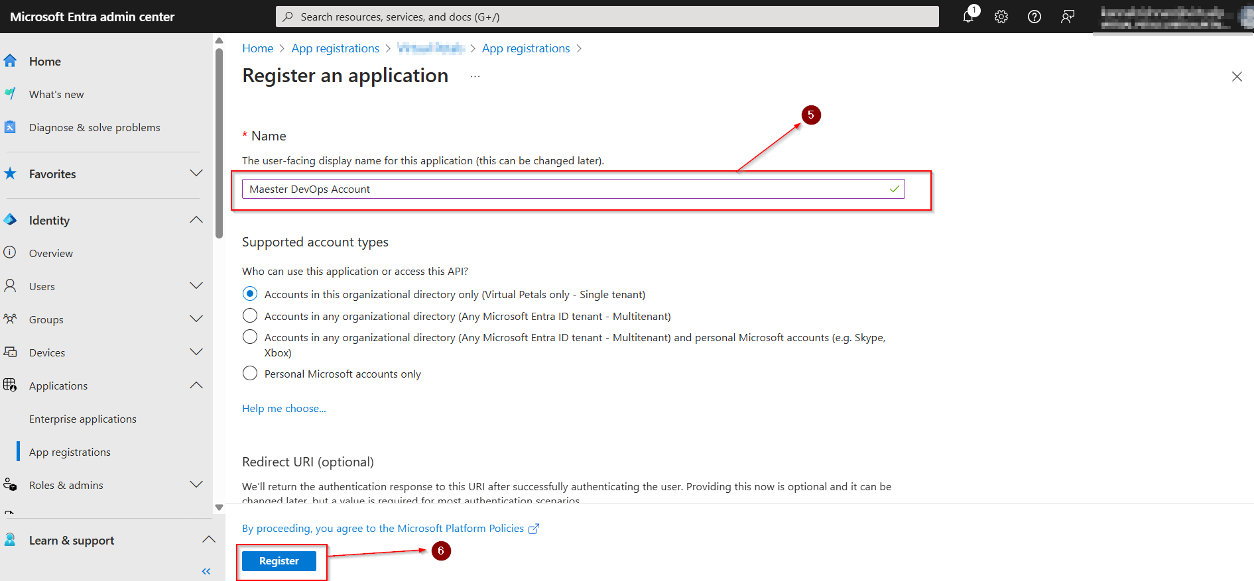Viewport: 1254px width, 581px height.
Task: Click the Identity diamond icon
Action: pos(10,220)
